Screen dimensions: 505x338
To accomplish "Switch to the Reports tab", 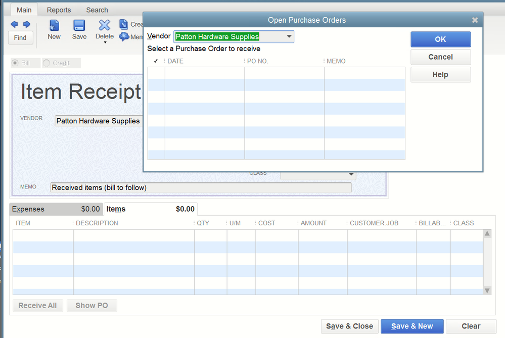I will tap(59, 10).
